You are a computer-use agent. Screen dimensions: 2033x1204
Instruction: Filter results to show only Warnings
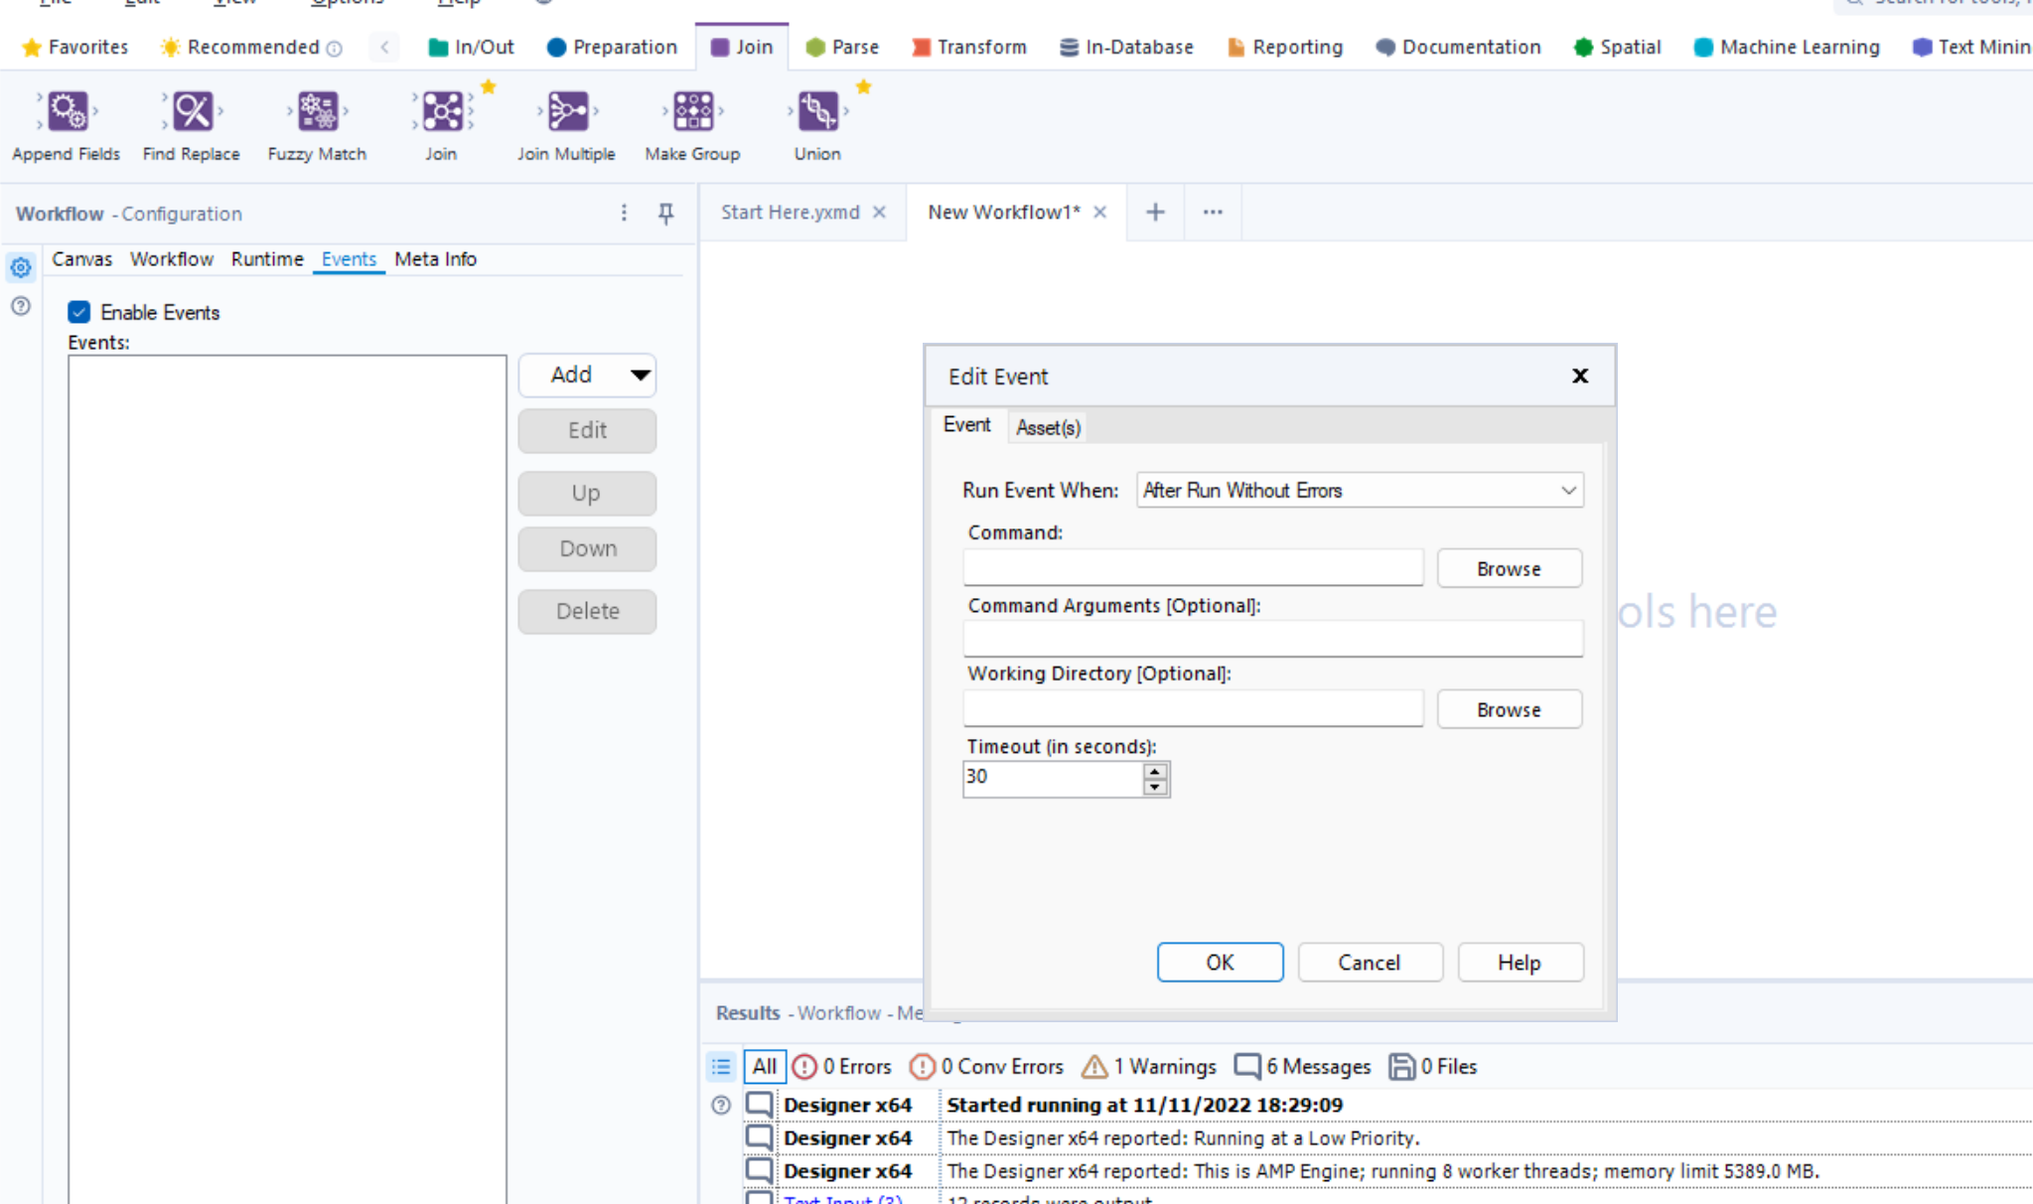(1148, 1066)
